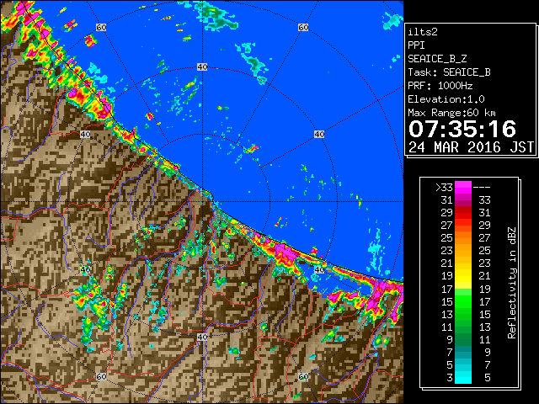Pick the orange 25–27 dBZ legend band
The height and width of the screenshot is (404, 539).
463,238
